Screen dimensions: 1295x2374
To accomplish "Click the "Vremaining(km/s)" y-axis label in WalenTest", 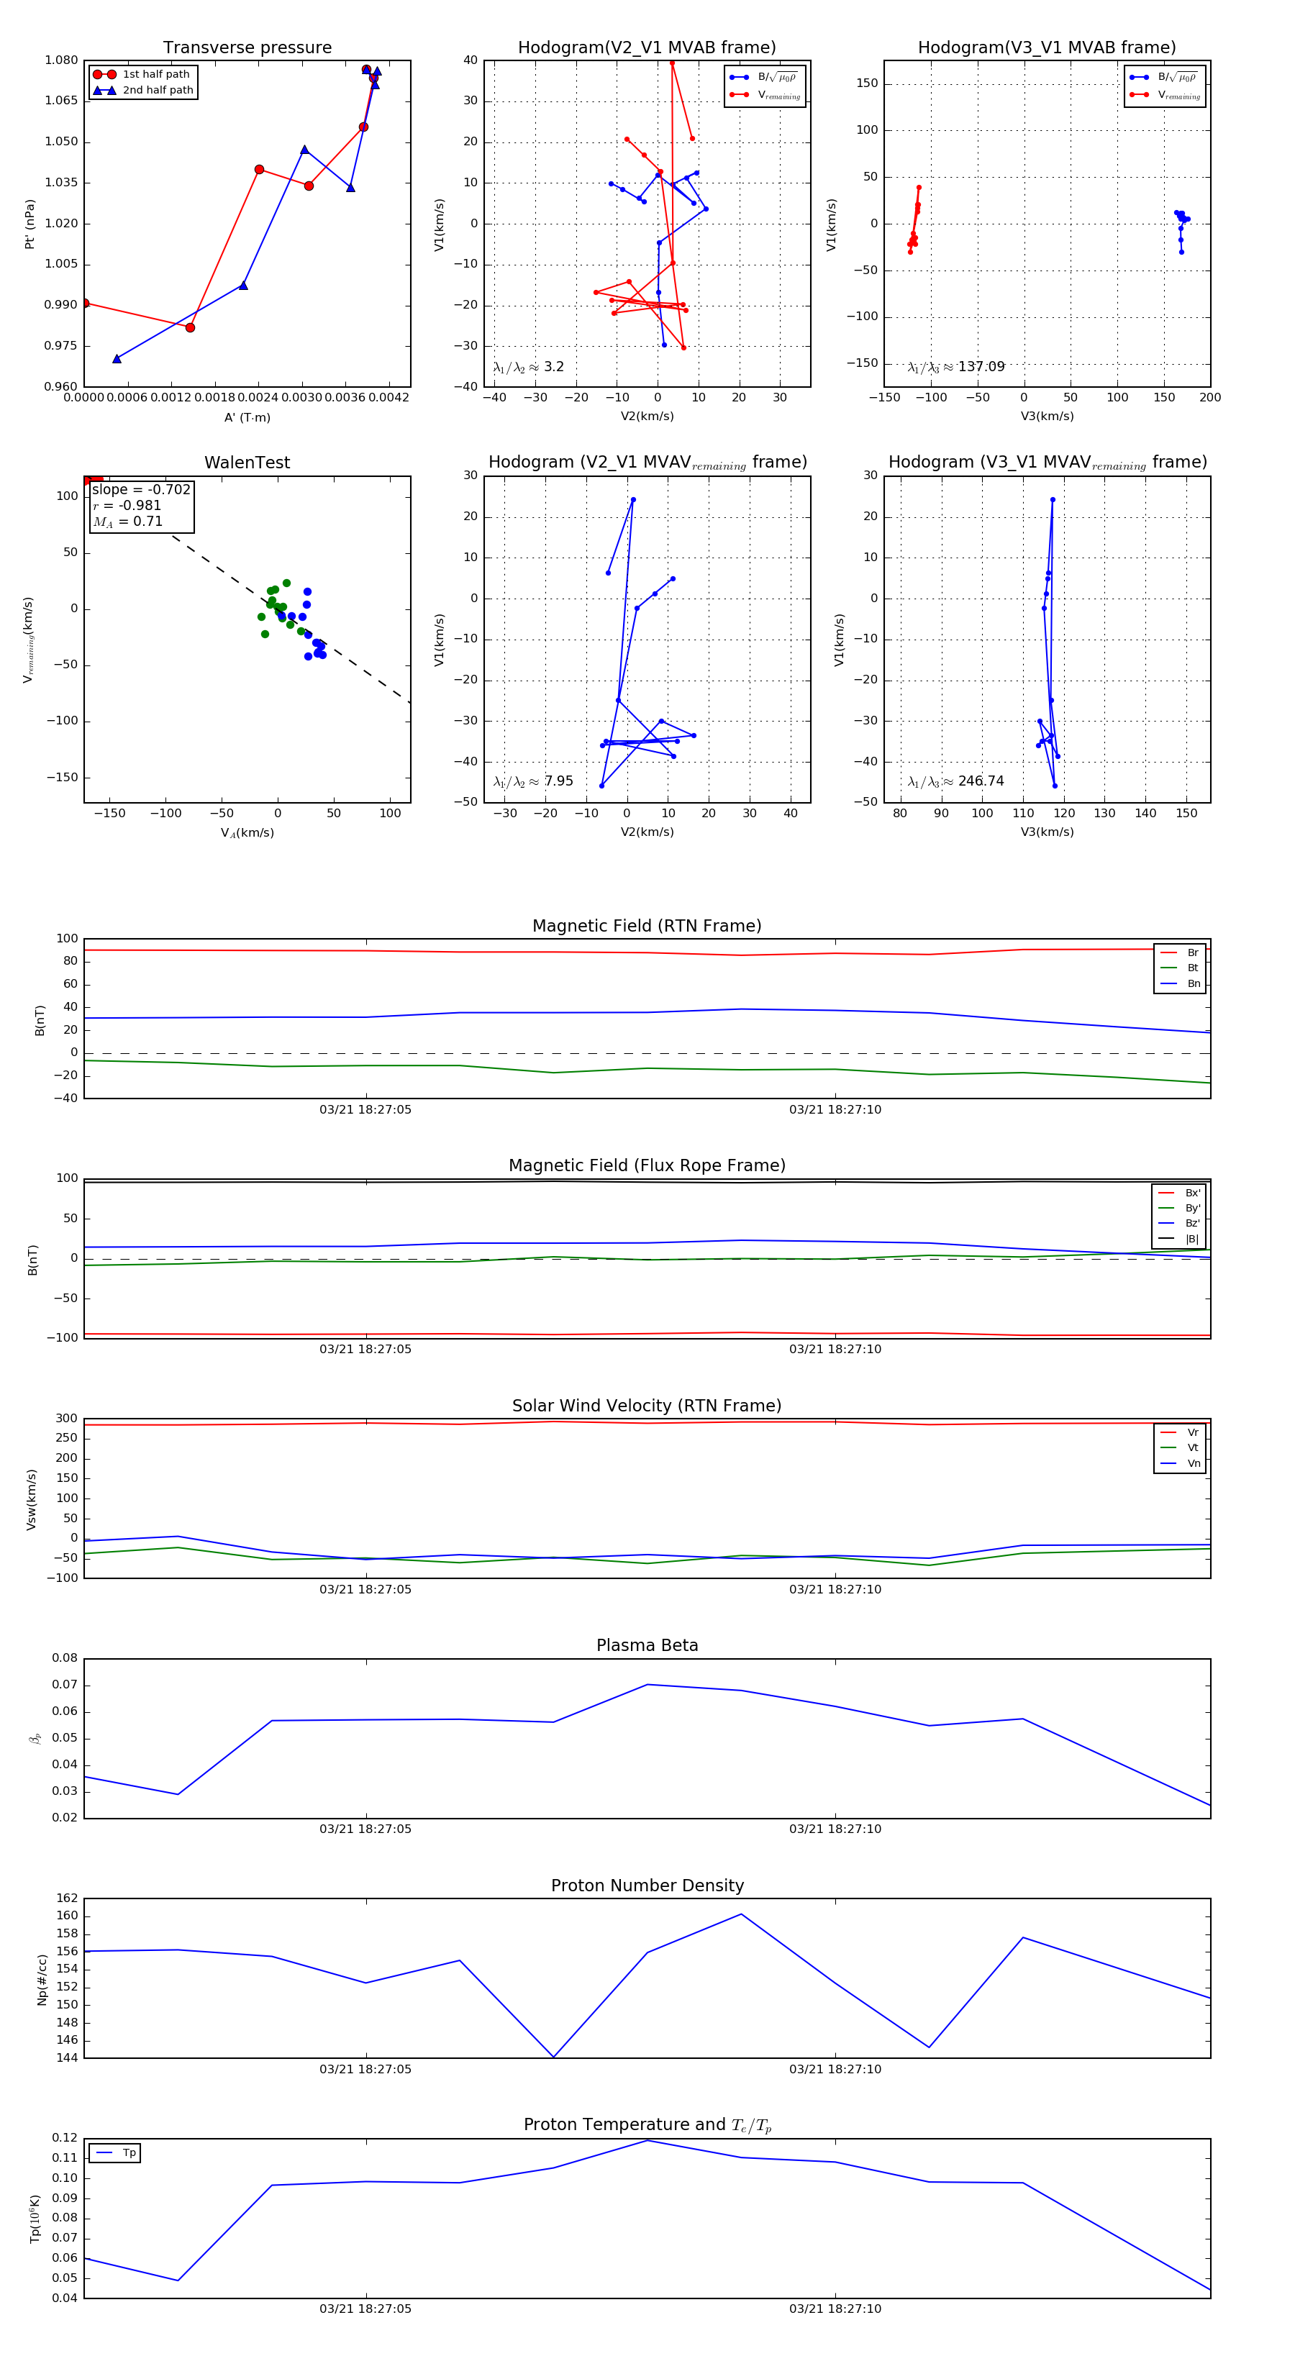I will pos(29,640).
